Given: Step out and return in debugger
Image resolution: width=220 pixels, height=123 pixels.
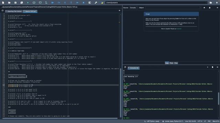Looking at the screenshot, I should point(71,2).
